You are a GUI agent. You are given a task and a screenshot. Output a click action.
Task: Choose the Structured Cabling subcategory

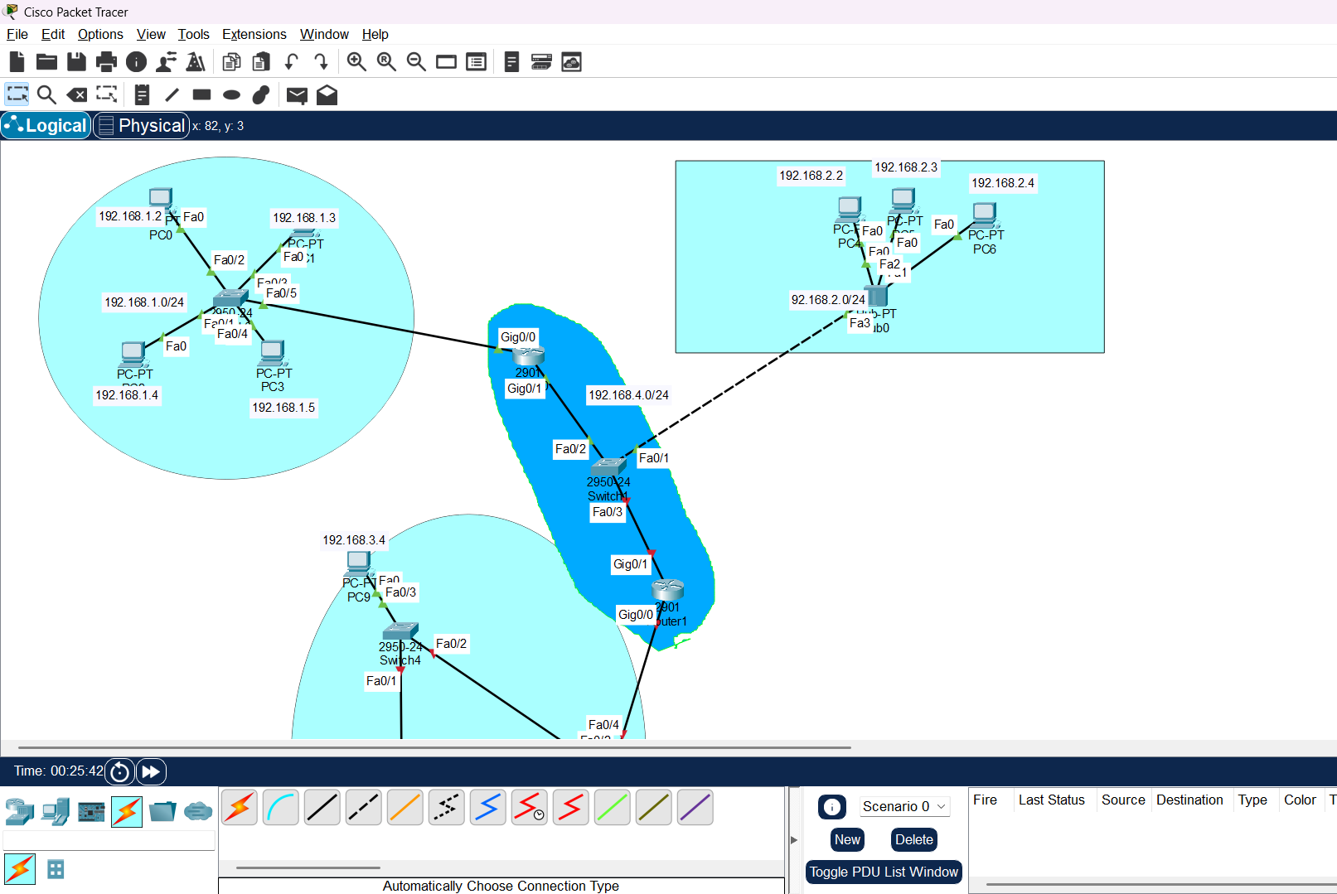[56, 869]
